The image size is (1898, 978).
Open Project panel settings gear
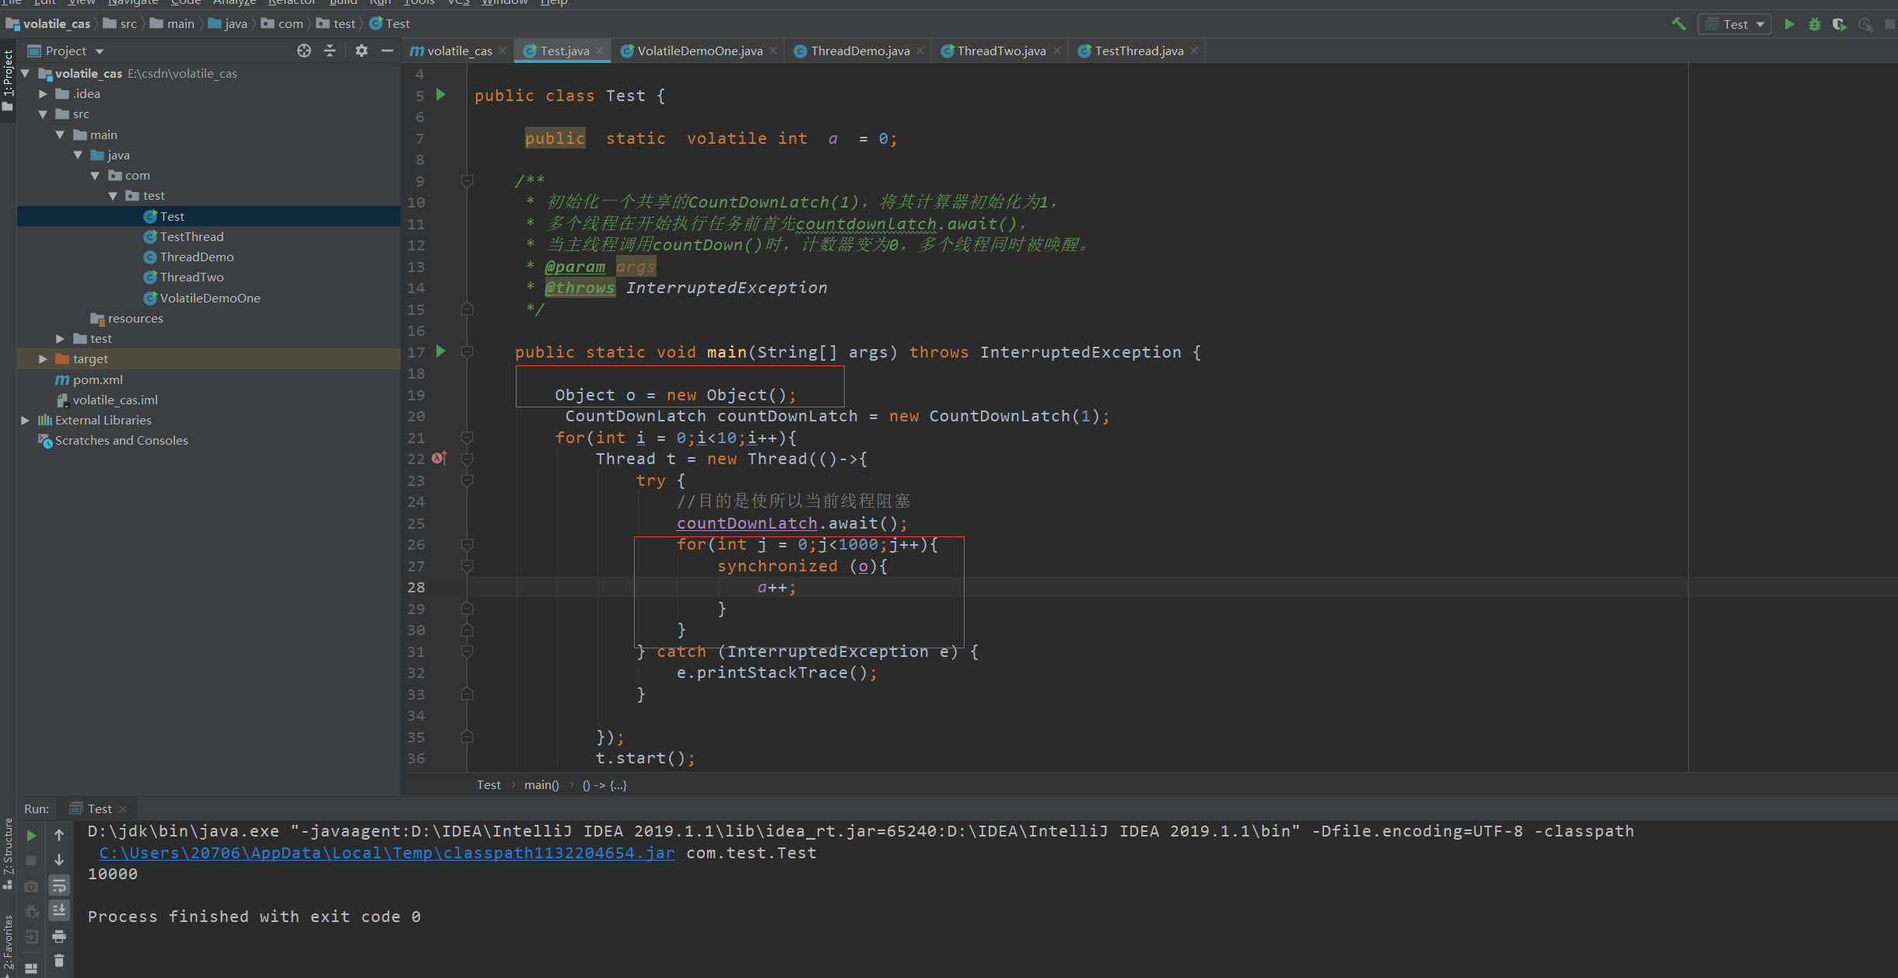(361, 51)
